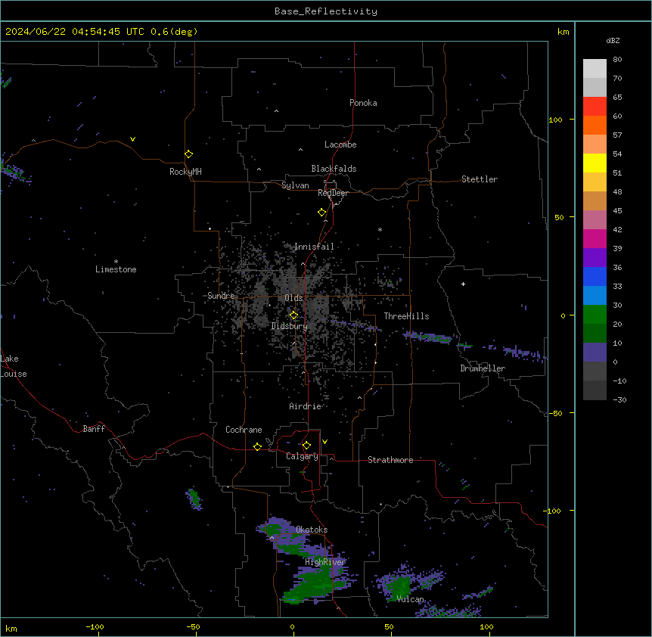Click the Stettler label
The image size is (652, 637).
tap(480, 179)
